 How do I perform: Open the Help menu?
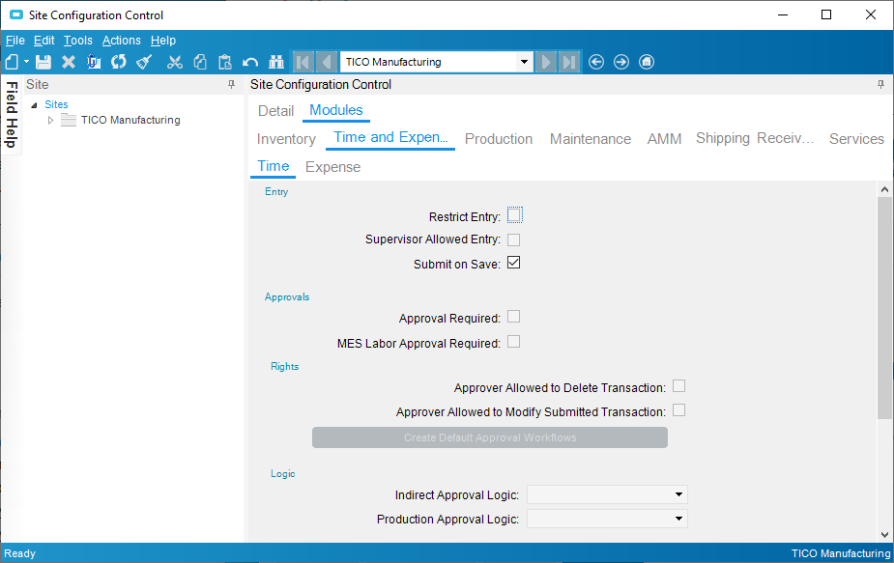163,41
